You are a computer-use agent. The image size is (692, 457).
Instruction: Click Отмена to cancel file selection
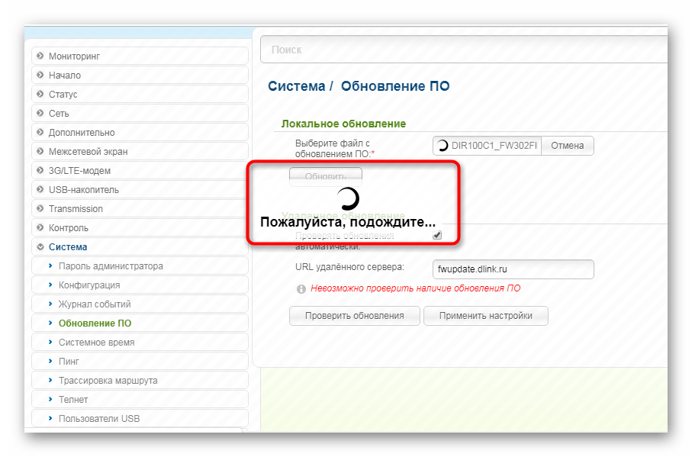click(x=567, y=146)
